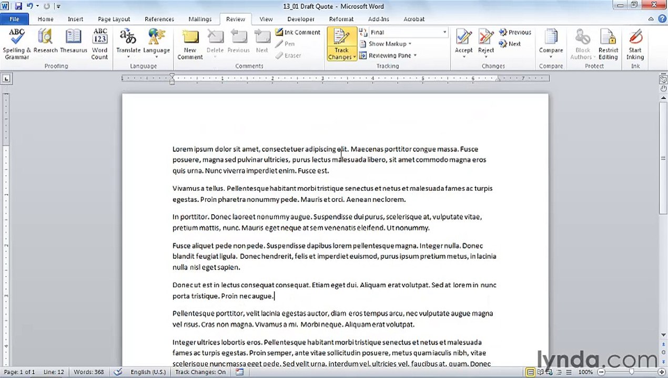This screenshot has height=378, width=668.
Task: Open the File tab
Action: tap(14, 19)
